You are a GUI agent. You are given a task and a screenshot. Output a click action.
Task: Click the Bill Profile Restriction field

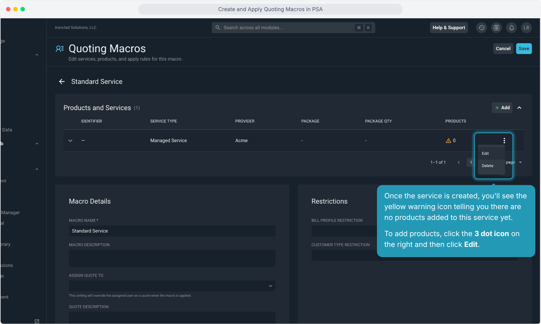click(x=344, y=231)
